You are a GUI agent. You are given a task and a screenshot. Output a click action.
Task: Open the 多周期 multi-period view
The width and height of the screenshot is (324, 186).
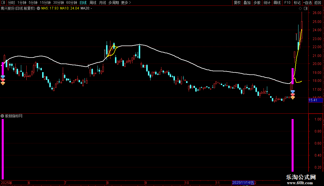pyautogui.click(x=114, y=3)
